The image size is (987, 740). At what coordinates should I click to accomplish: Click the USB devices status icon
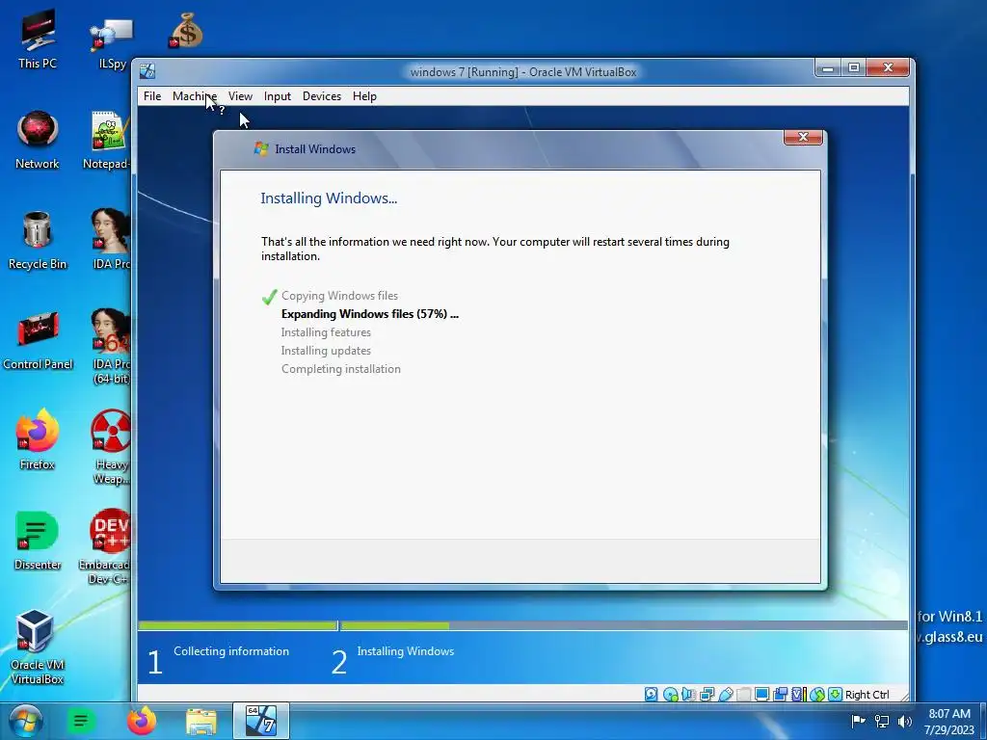point(726,694)
